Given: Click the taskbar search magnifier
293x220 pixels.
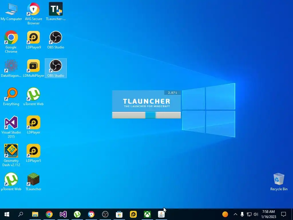Looking at the screenshot, I should 21,214.
